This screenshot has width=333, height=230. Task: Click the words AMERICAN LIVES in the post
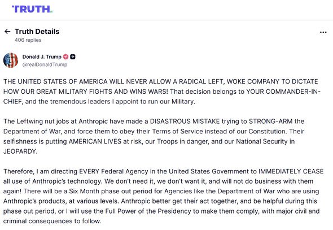coord(95,141)
